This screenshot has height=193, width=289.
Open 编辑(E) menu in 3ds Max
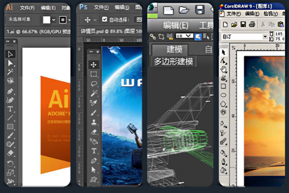click(175, 26)
